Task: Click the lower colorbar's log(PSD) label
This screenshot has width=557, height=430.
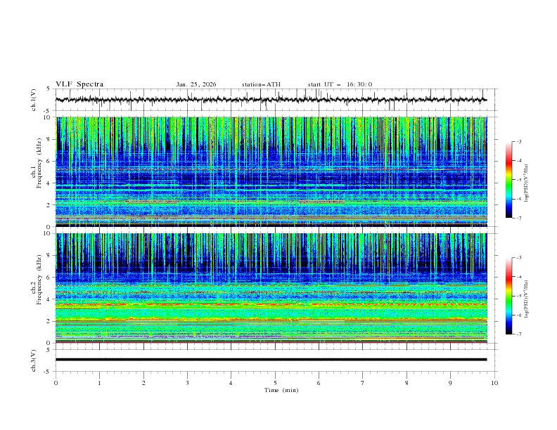Action: (x=526, y=299)
